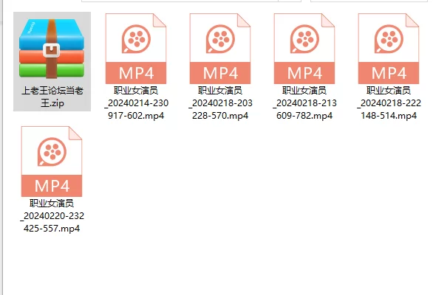This screenshot has height=295, width=433.
Task: Click the left pane divider edge
Action: pyautogui.click(x=1, y=147)
